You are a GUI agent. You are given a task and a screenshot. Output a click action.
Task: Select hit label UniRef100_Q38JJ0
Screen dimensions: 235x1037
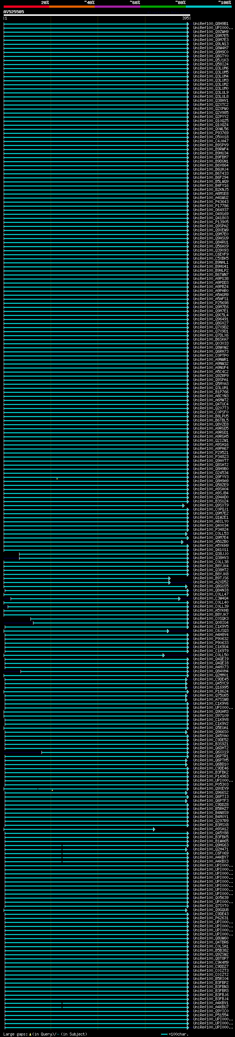tap(211, 554)
